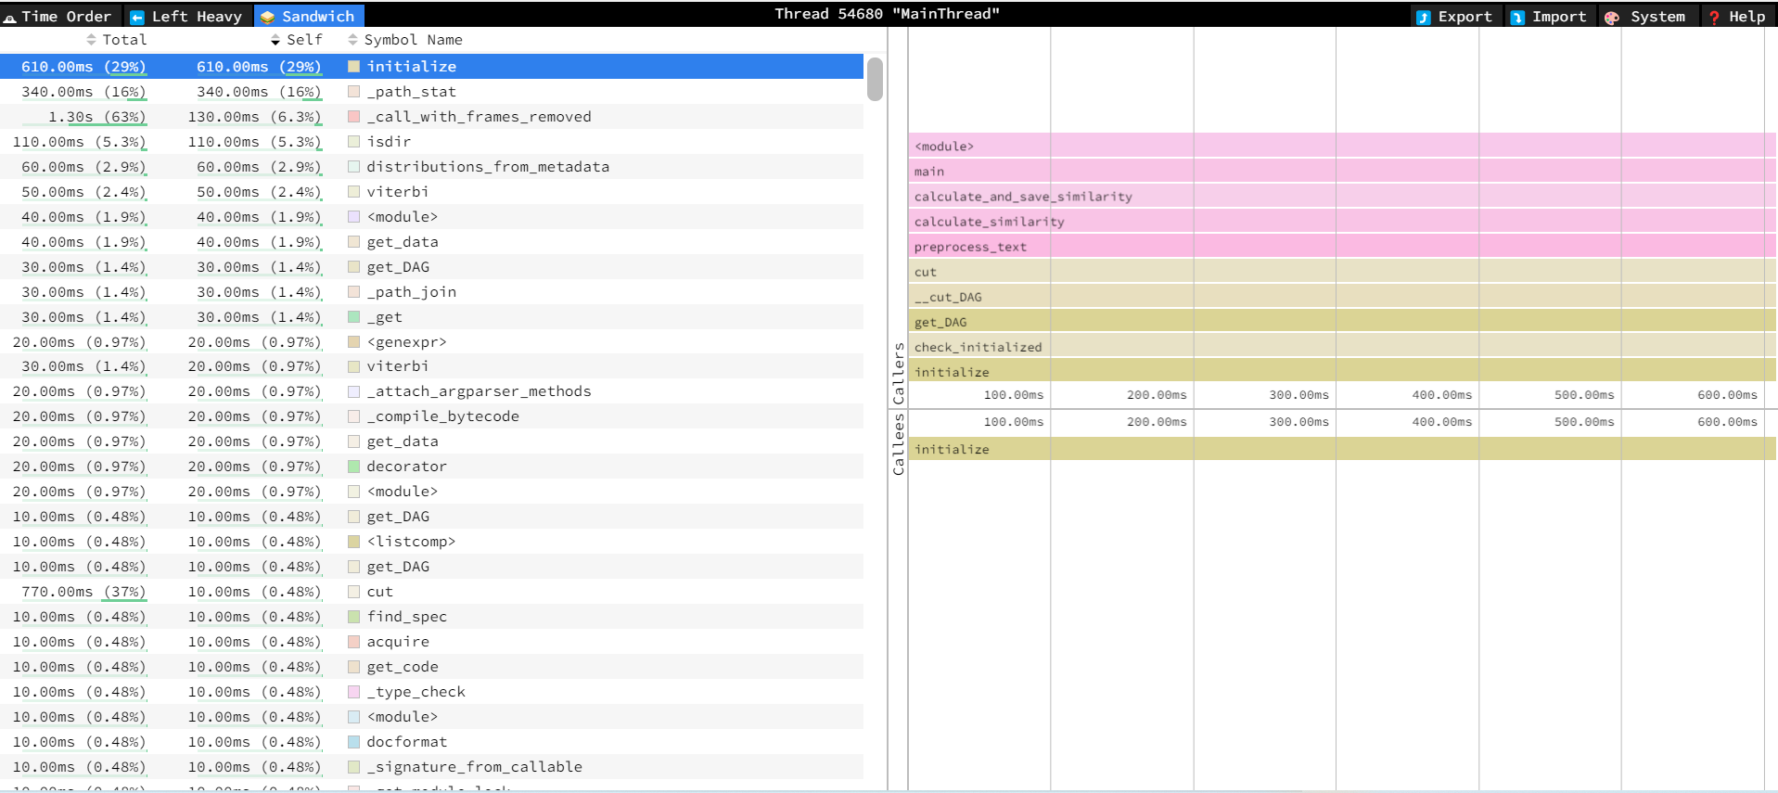
Task: Select the _call_with_frames_removed row
Action: tap(479, 117)
